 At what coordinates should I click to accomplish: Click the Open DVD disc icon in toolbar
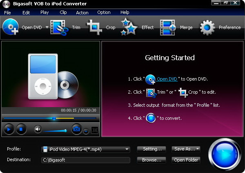[11, 27]
